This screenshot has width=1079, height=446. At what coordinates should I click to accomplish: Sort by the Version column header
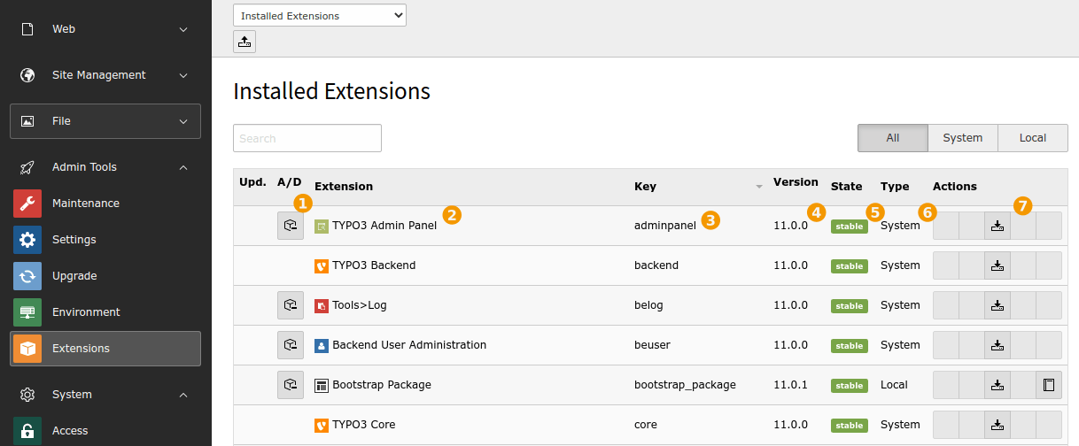point(796,182)
